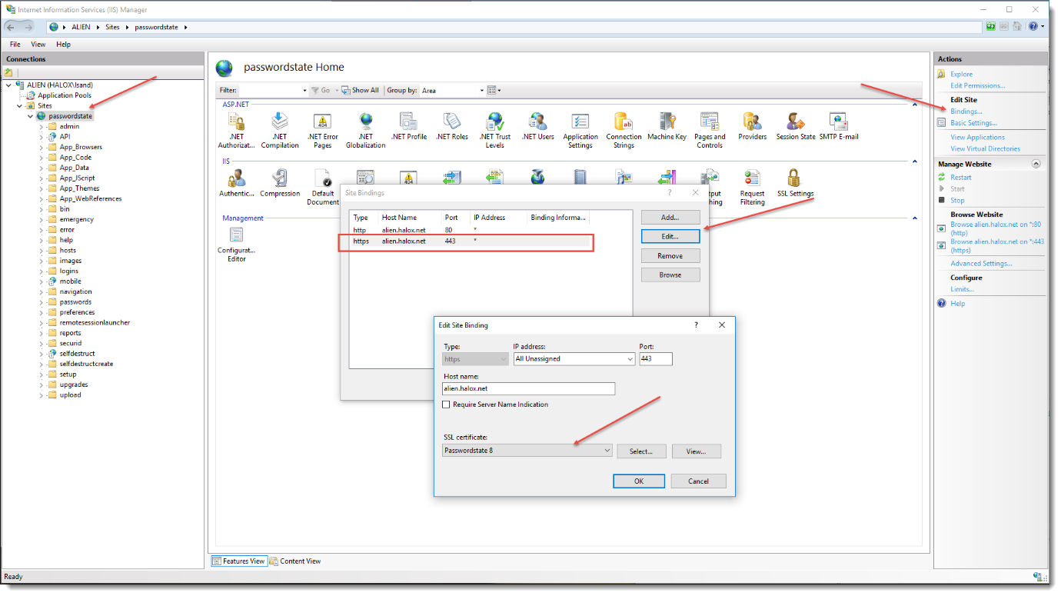Image resolution: width=1061 pixels, height=596 pixels.
Task: Switch to Content View tab
Action: coord(295,561)
